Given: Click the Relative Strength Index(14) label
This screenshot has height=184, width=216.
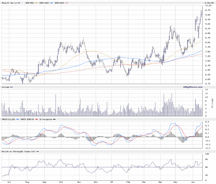Looking at the screenshot, I should click(x=18, y=151).
